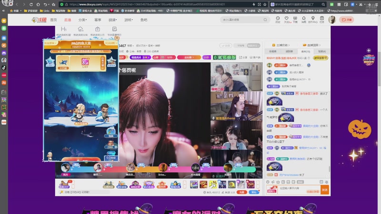Click the 开播 start streaming button
The width and height of the screenshot is (381, 214).
click(x=347, y=20)
